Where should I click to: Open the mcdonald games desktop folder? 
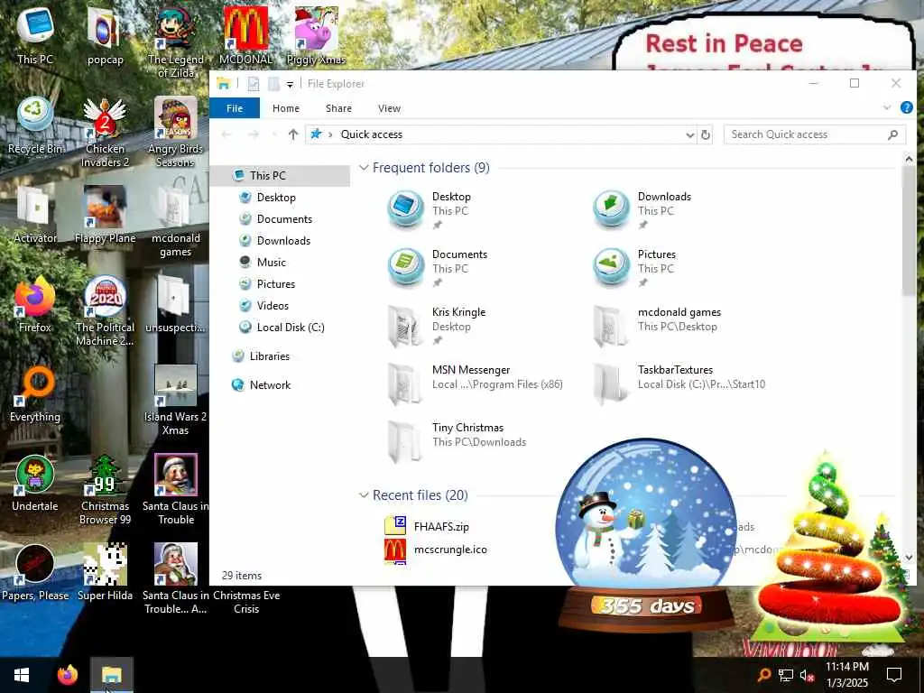[175, 222]
